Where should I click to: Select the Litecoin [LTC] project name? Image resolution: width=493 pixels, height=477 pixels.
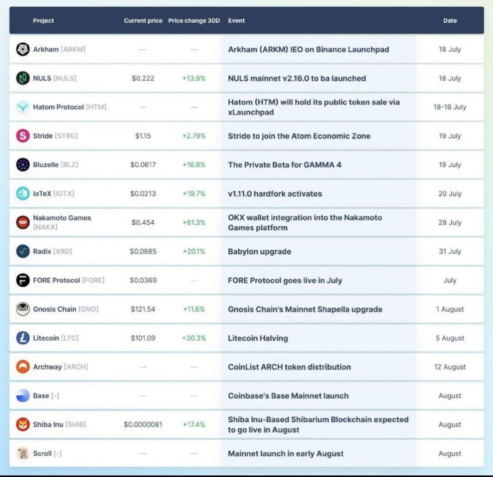(x=55, y=338)
